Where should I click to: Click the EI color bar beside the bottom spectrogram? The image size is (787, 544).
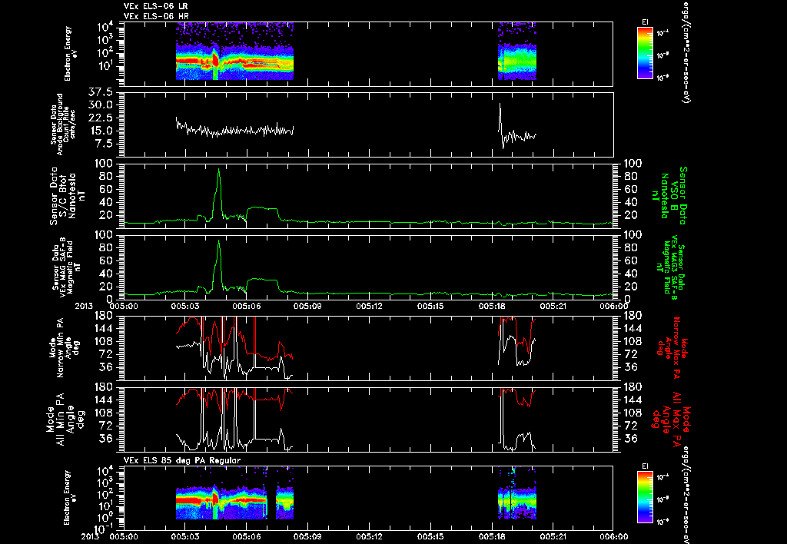[644, 497]
